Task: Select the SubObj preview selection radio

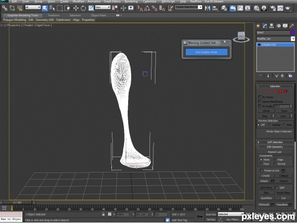Action: click(x=270, y=125)
